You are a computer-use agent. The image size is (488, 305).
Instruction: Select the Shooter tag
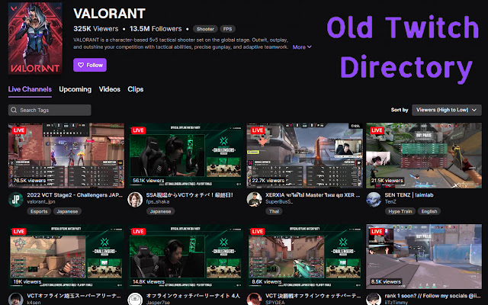click(205, 29)
